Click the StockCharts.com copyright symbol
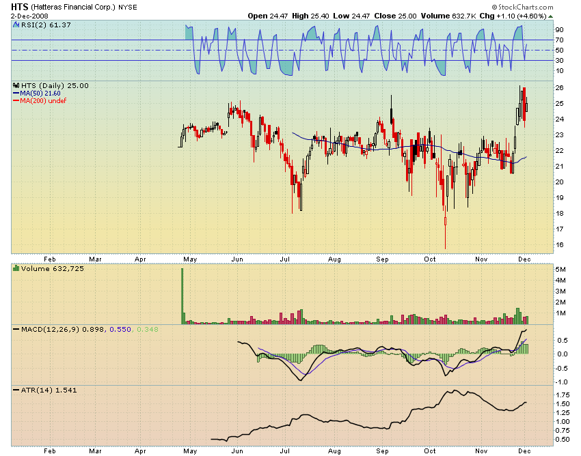The width and height of the screenshot is (581, 456). [x=494, y=7]
